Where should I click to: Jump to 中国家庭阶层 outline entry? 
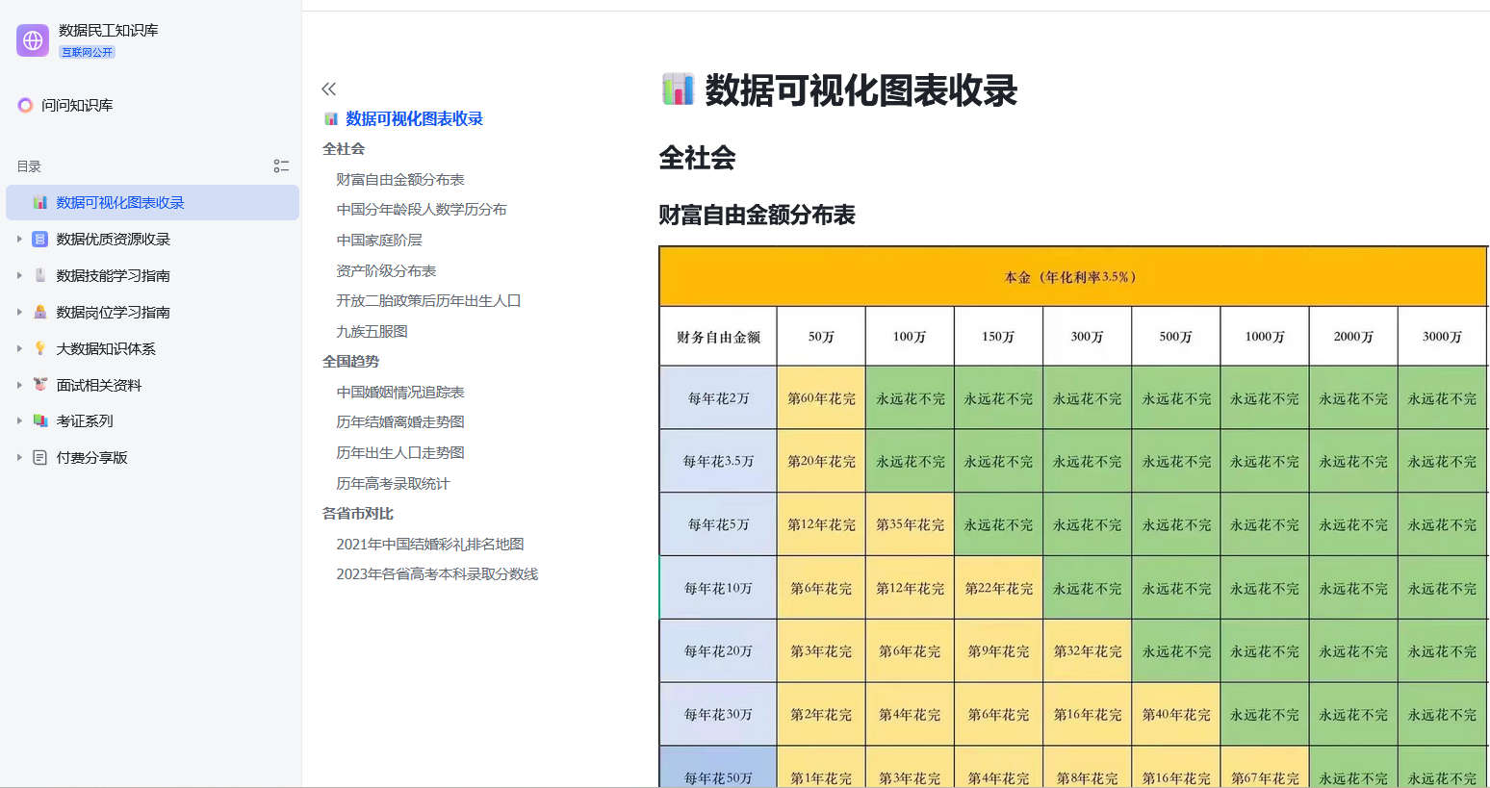[379, 240]
